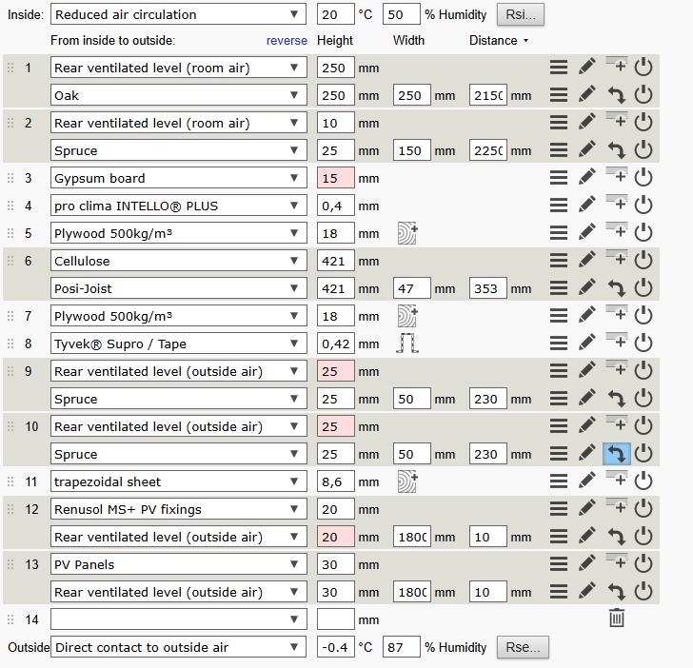
Task: Disable PV Panels layer using power icon
Action: tap(643, 564)
